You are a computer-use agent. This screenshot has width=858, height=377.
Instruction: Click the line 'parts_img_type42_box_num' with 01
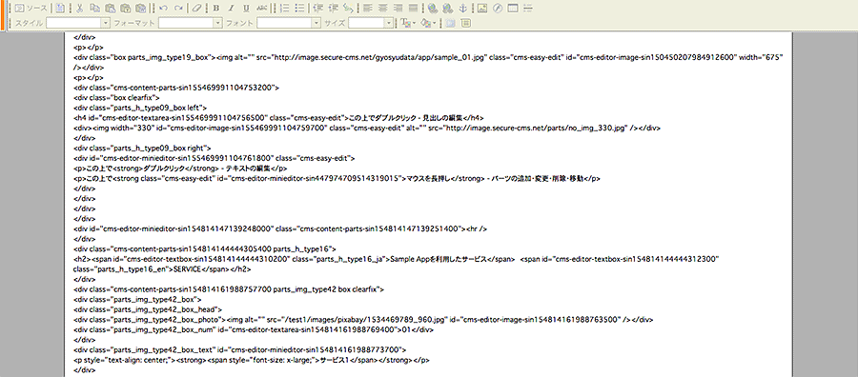pos(254,330)
